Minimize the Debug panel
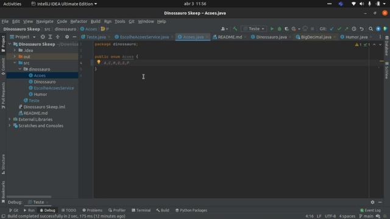The height and width of the screenshot is (219, 390). (x=380, y=202)
